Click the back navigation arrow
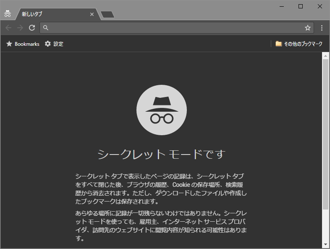Viewport: 330px width, 249px height. point(8,28)
